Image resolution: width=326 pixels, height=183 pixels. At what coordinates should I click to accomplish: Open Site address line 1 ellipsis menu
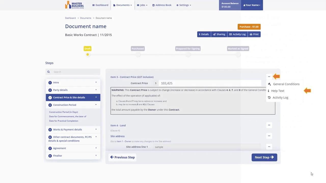point(269,147)
